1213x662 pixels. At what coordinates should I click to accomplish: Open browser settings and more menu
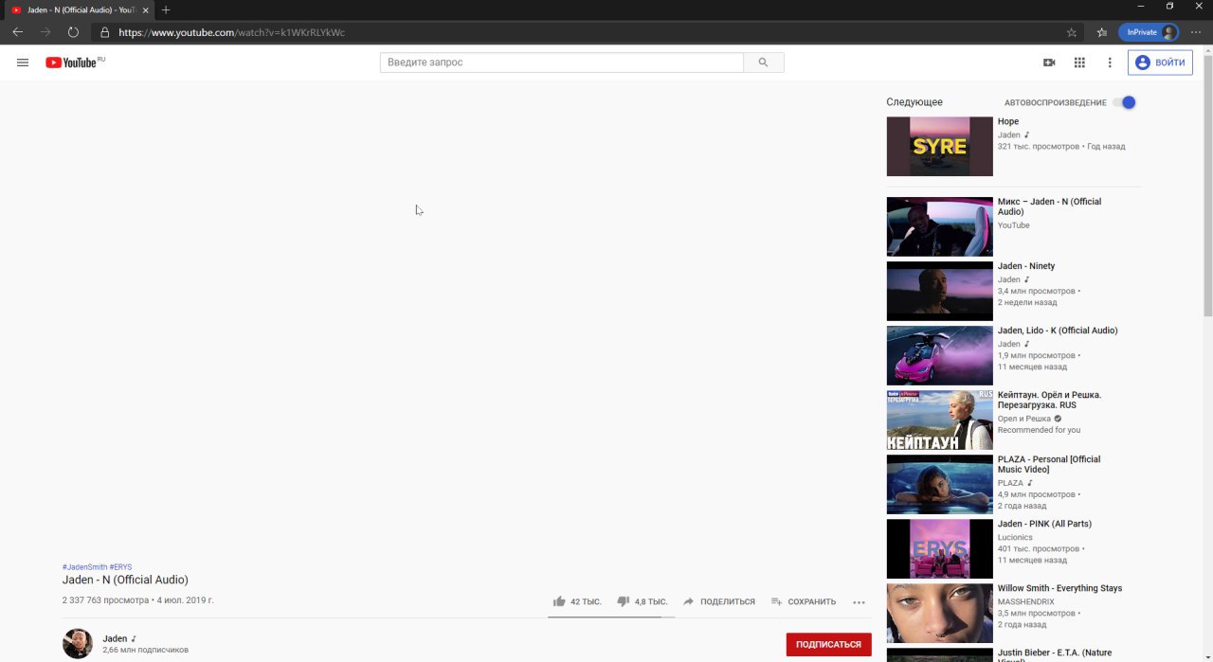[x=1196, y=32]
